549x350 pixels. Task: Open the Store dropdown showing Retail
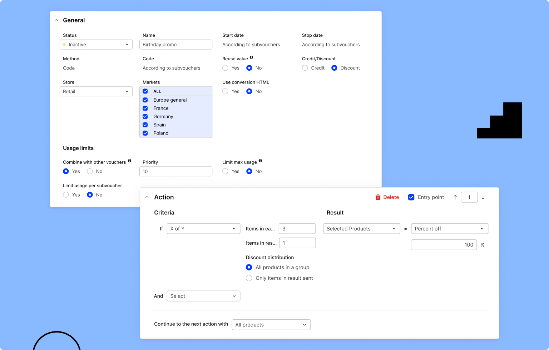[x=96, y=92]
